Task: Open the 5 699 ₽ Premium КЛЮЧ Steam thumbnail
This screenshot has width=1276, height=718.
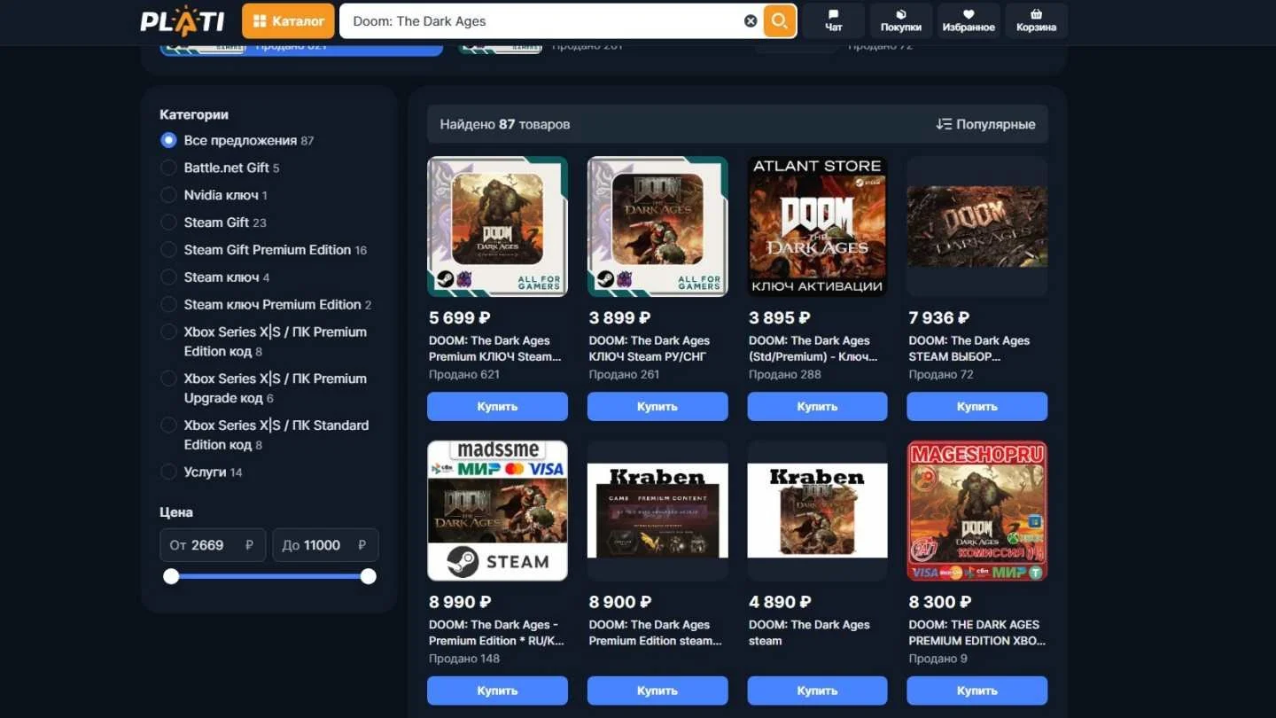Action: coord(497,226)
